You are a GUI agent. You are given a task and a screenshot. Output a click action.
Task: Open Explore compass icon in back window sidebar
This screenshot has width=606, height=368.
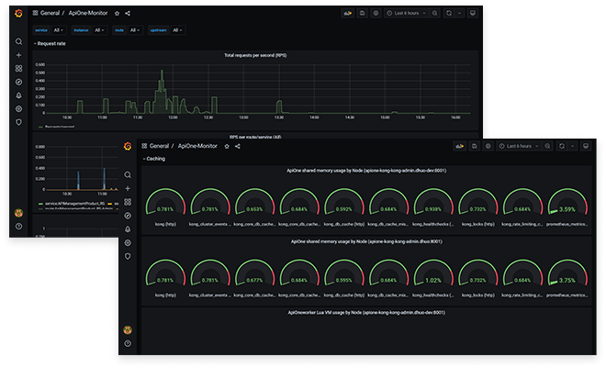tap(18, 82)
